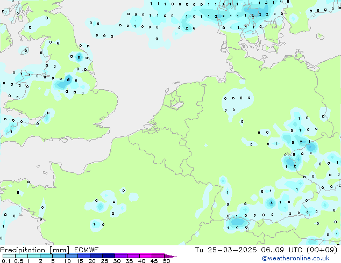Click the above-50 legend arrow tip

coord(170,257)
